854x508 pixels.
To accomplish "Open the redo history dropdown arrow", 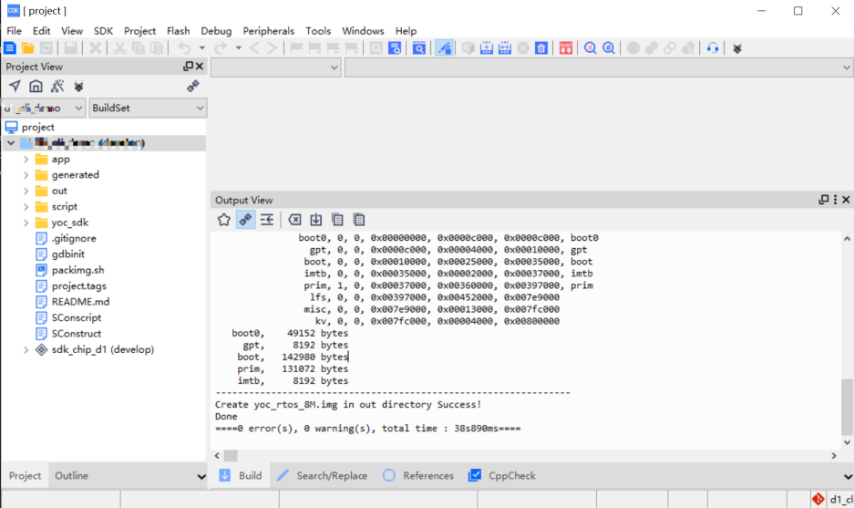I will tap(239, 48).
